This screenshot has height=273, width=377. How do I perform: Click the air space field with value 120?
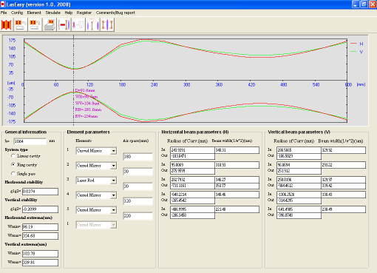tap(137, 201)
